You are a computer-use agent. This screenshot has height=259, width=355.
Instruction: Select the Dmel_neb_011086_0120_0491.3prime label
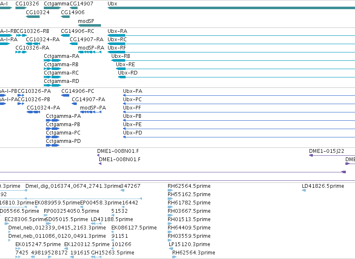tap(57, 237)
